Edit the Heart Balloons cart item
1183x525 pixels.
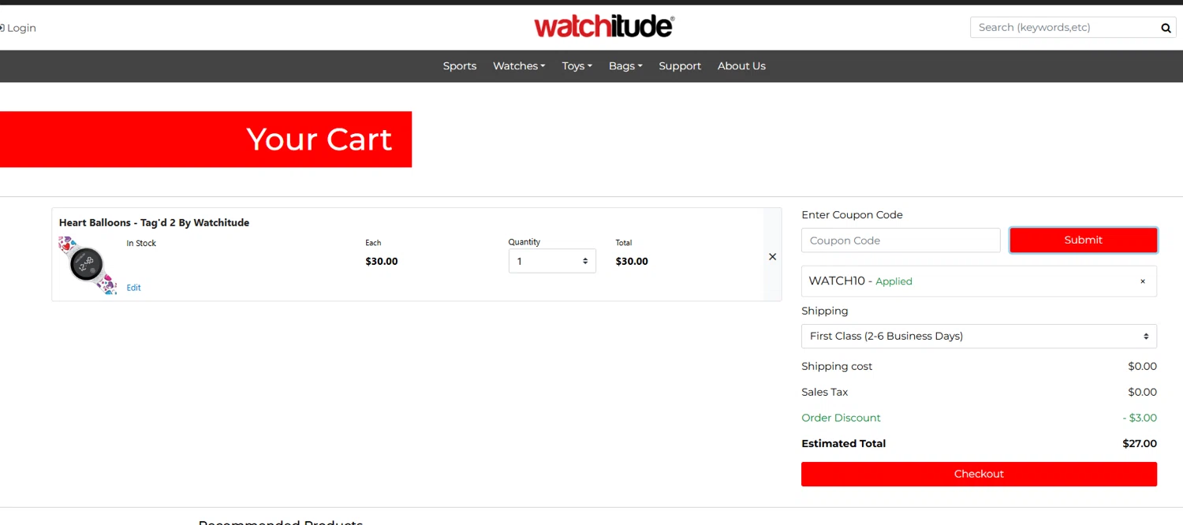click(134, 288)
